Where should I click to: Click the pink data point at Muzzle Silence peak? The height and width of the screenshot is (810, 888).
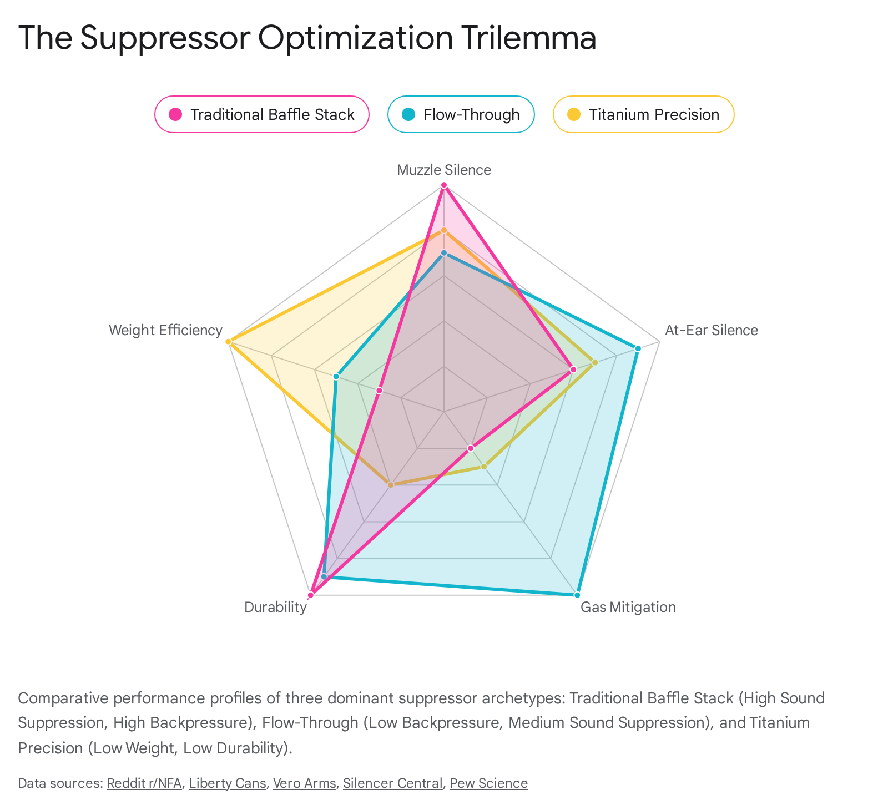(444, 185)
